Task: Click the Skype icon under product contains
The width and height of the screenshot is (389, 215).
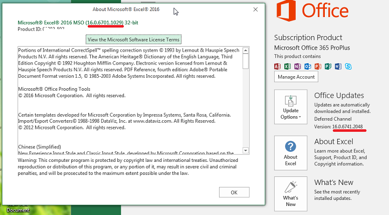Action: (348, 67)
